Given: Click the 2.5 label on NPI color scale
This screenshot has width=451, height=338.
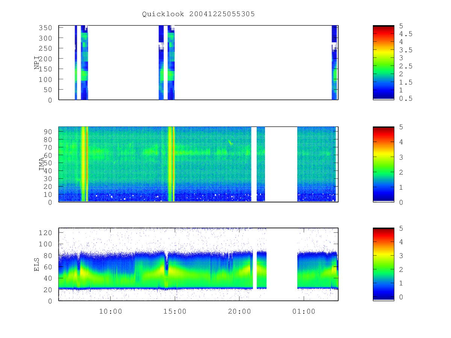Looking at the screenshot, I should (x=406, y=66).
